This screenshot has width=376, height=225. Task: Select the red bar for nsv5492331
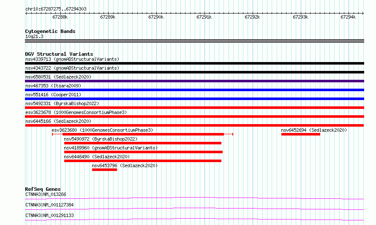pyautogui.click(x=194, y=108)
